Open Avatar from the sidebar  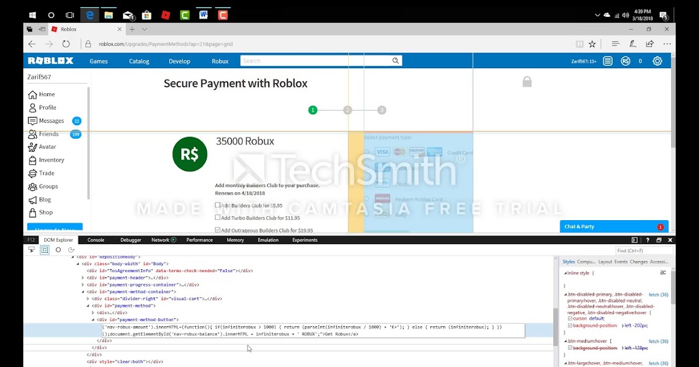click(x=42, y=147)
